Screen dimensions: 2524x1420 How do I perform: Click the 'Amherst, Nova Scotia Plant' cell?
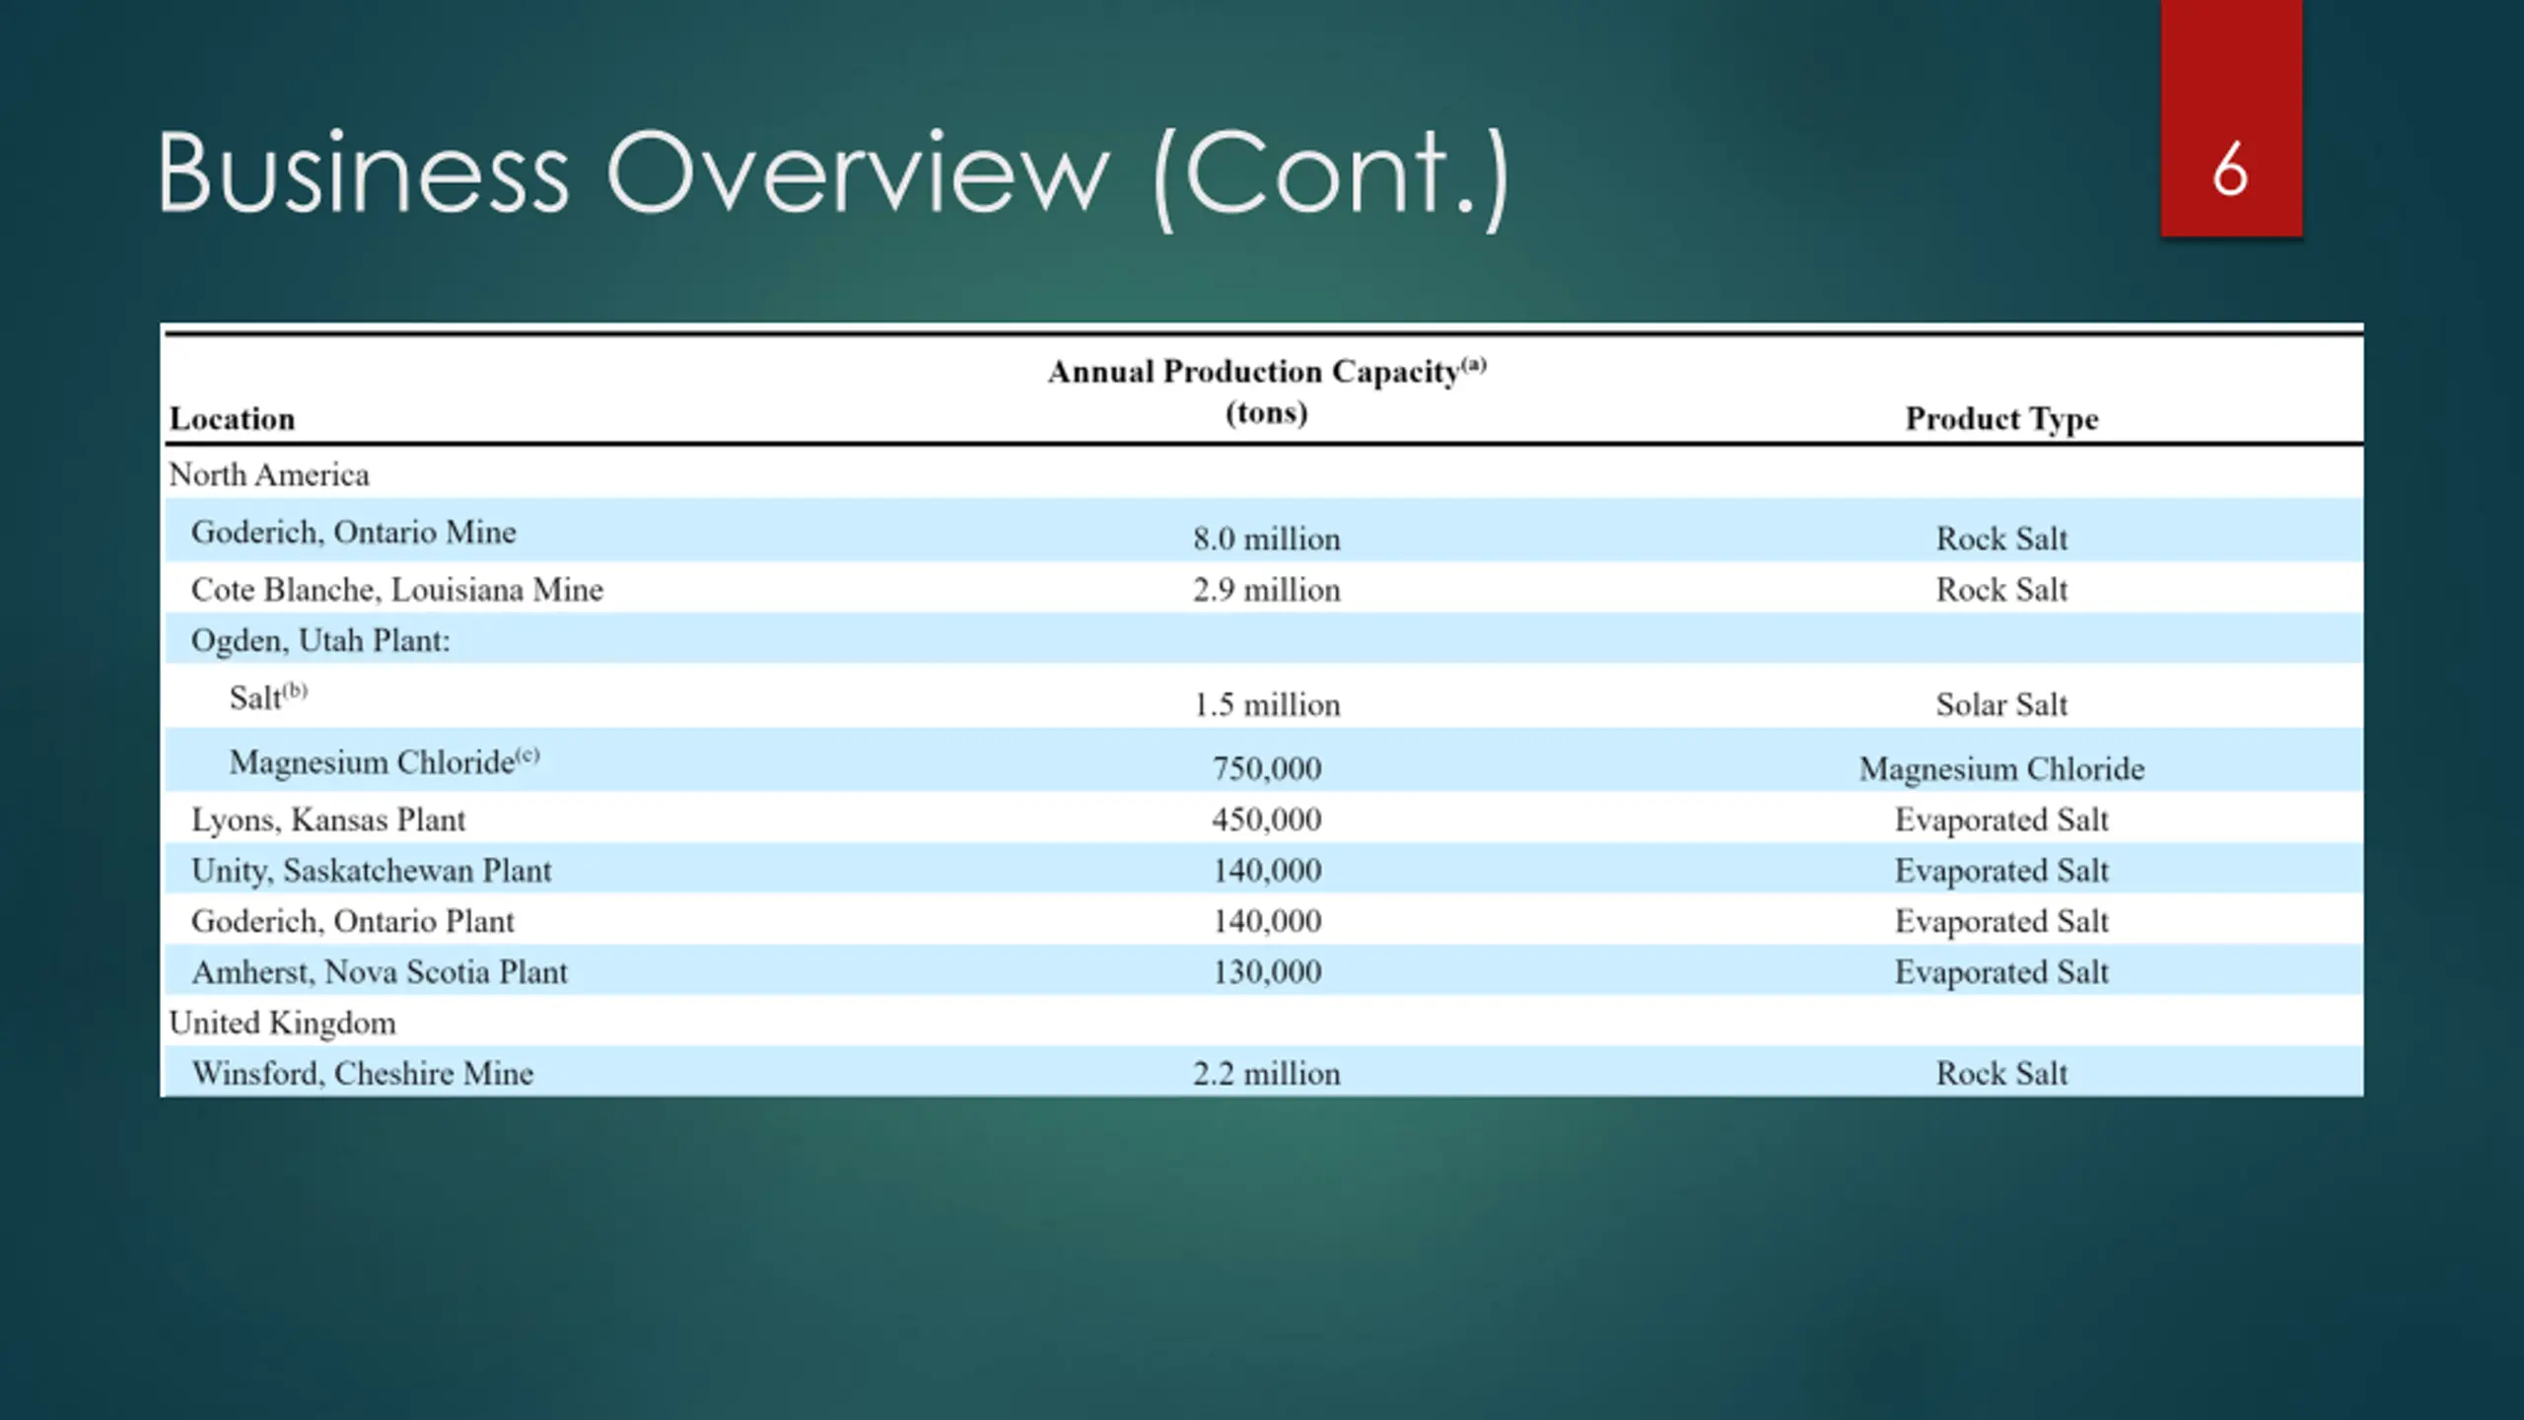pyautogui.click(x=380, y=972)
